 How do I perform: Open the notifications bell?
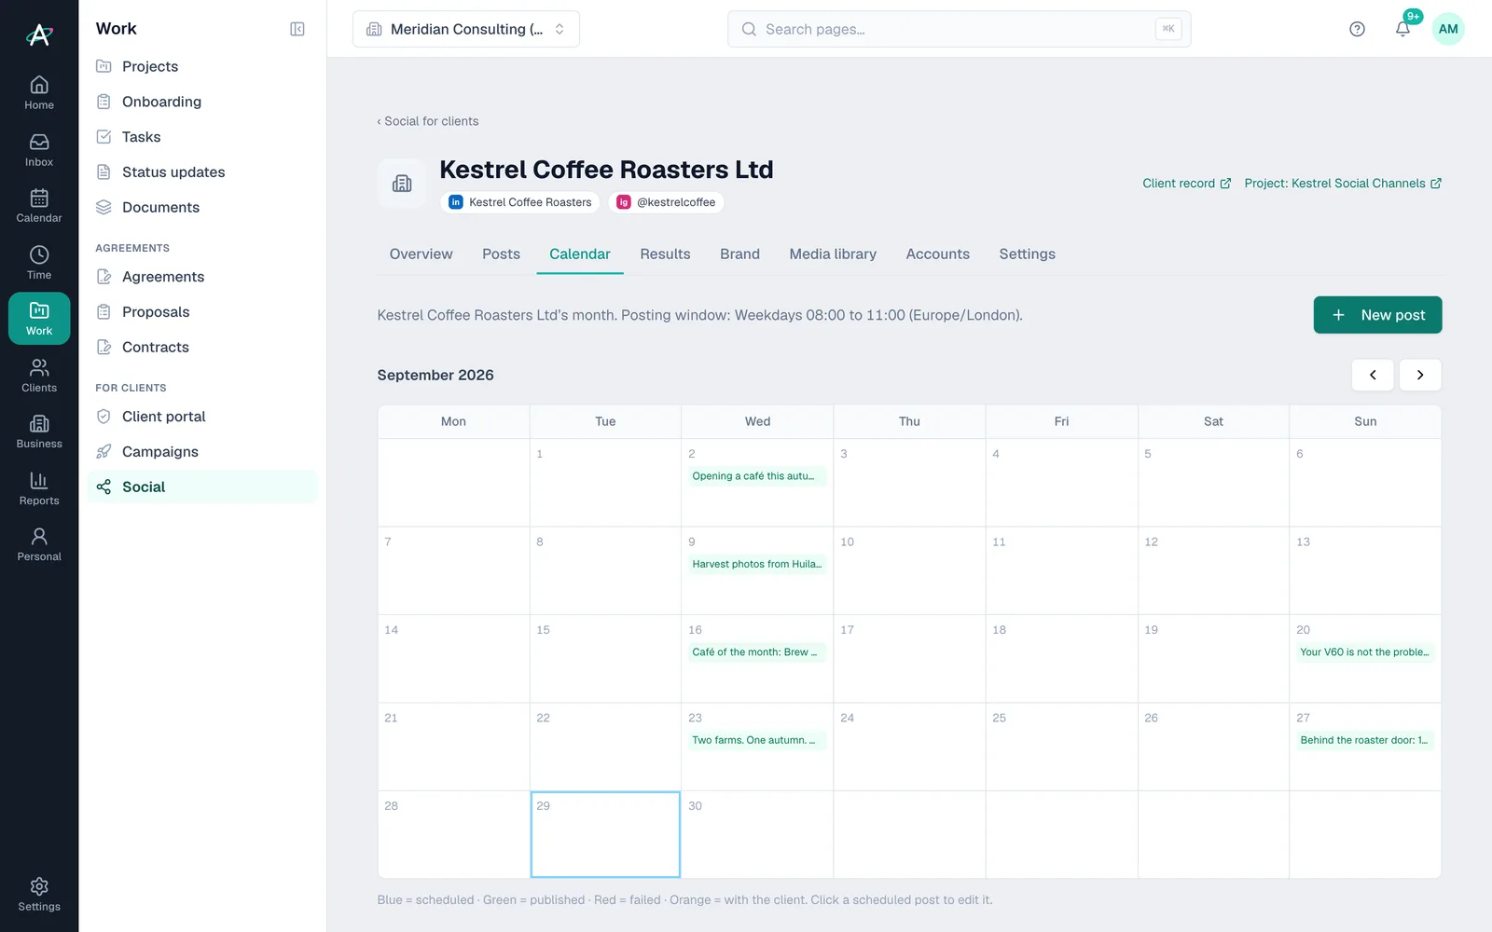[x=1402, y=29]
